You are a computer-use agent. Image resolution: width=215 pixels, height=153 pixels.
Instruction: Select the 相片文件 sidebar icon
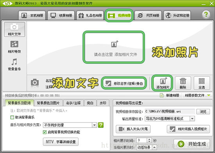pyautogui.click(x=14, y=29)
